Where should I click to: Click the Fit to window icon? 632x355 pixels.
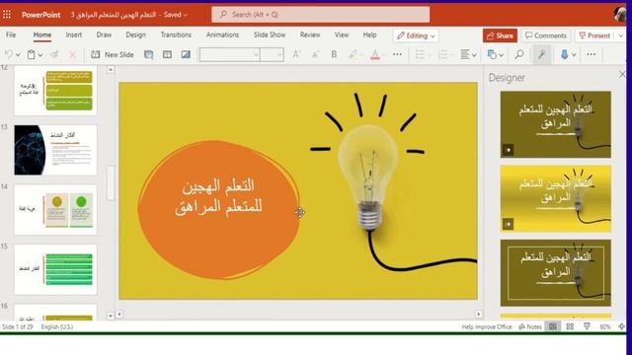(621, 326)
